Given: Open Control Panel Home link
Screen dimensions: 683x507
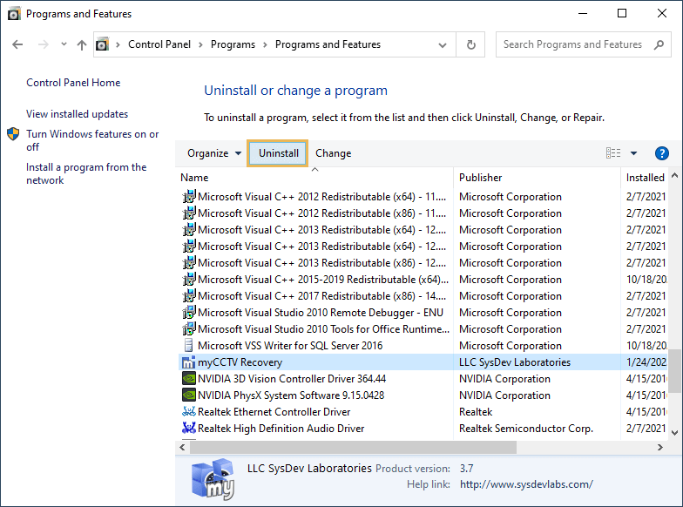Looking at the screenshot, I should (x=73, y=83).
